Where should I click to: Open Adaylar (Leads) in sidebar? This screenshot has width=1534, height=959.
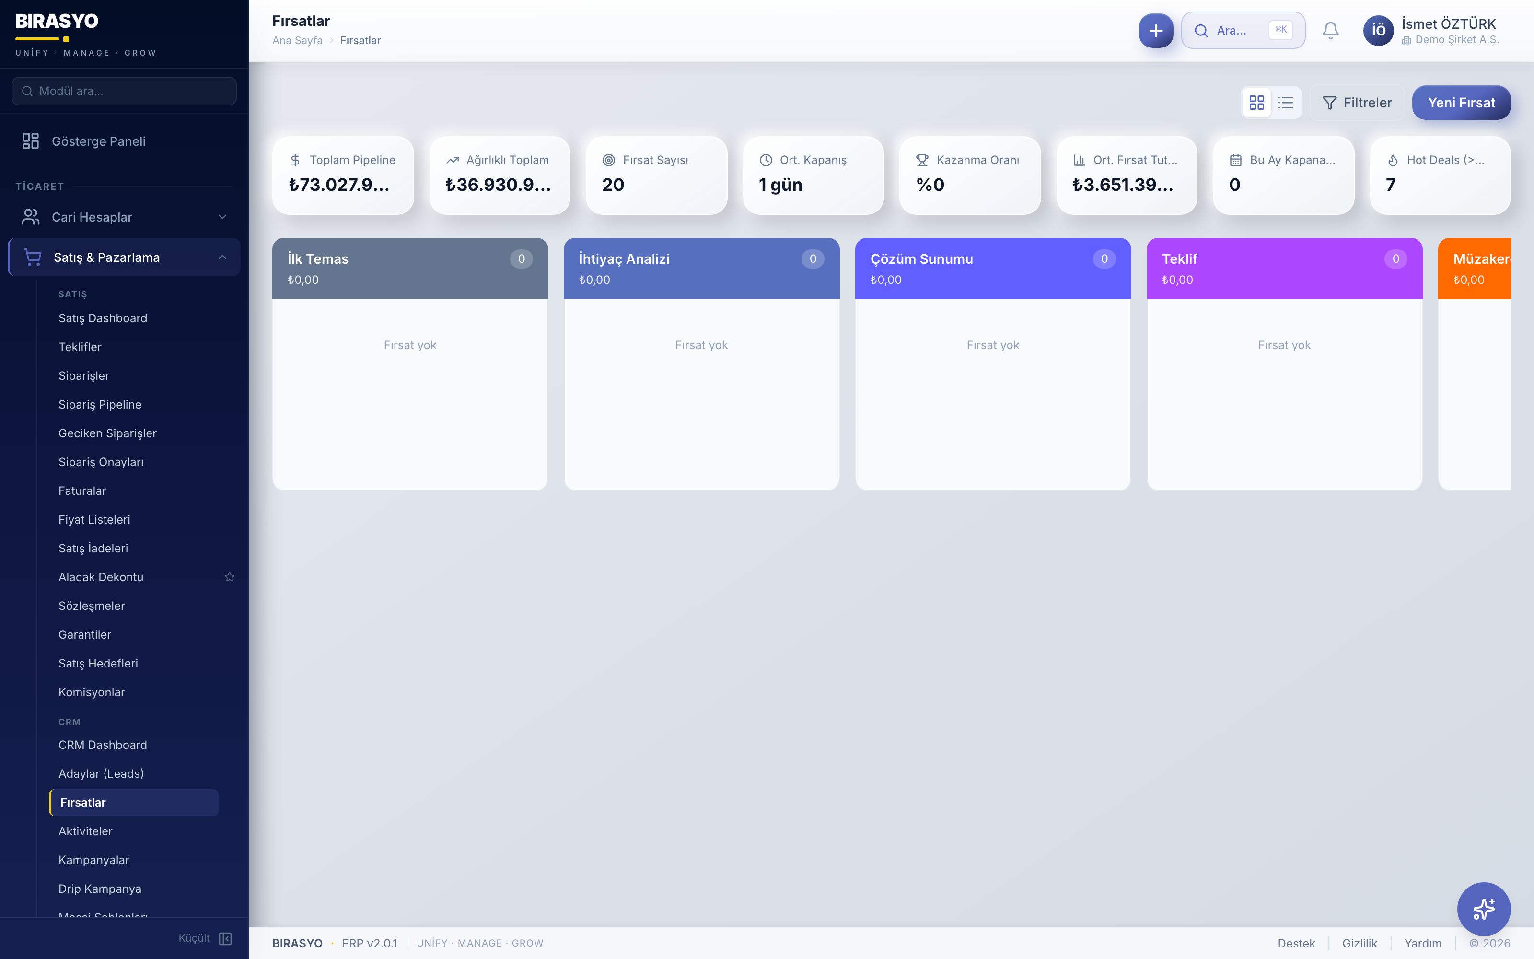[101, 773]
